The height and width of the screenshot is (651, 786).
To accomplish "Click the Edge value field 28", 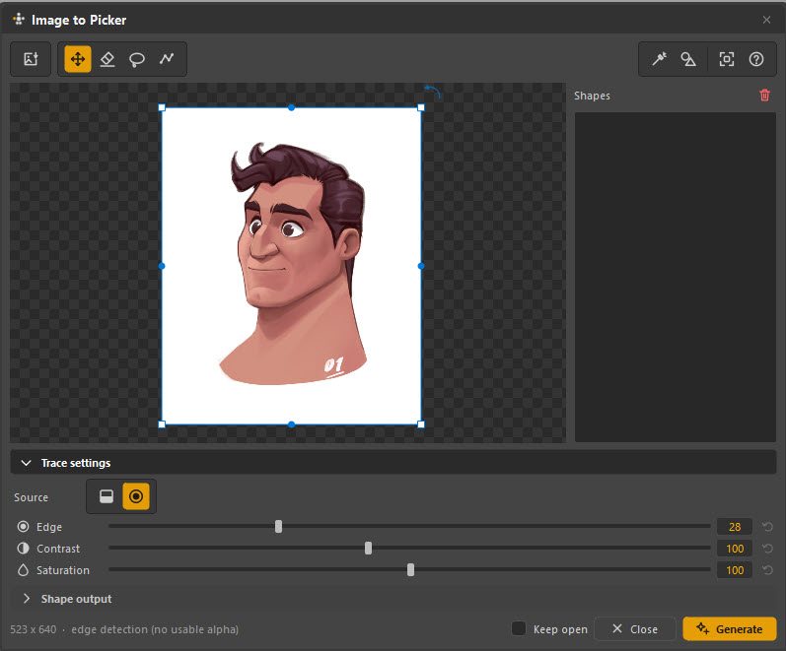I will (735, 526).
